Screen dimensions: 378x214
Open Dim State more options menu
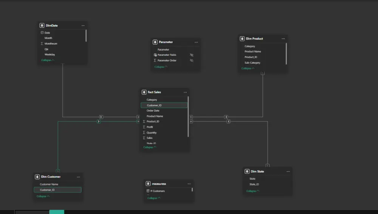point(288,171)
